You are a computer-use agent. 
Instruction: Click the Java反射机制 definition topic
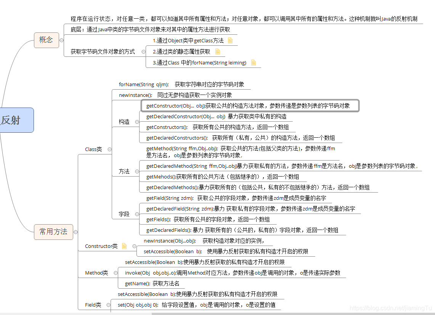(x=244, y=19)
